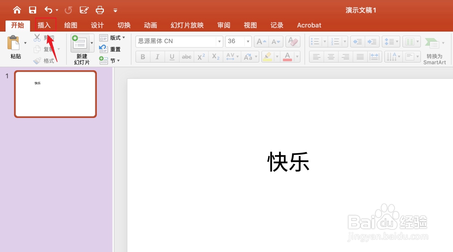Undo the last action
453x252 pixels.
click(x=48, y=10)
